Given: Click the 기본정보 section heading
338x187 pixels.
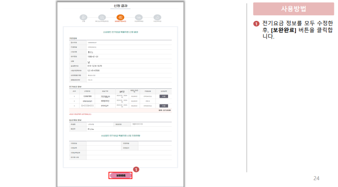Looking at the screenshot, I should click(73, 38).
